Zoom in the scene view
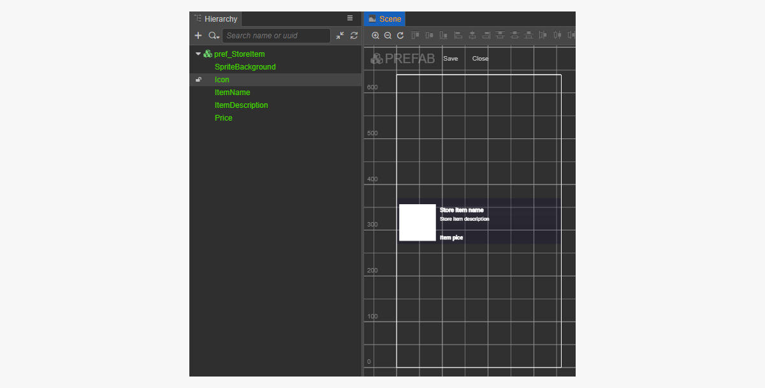 pyautogui.click(x=375, y=36)
